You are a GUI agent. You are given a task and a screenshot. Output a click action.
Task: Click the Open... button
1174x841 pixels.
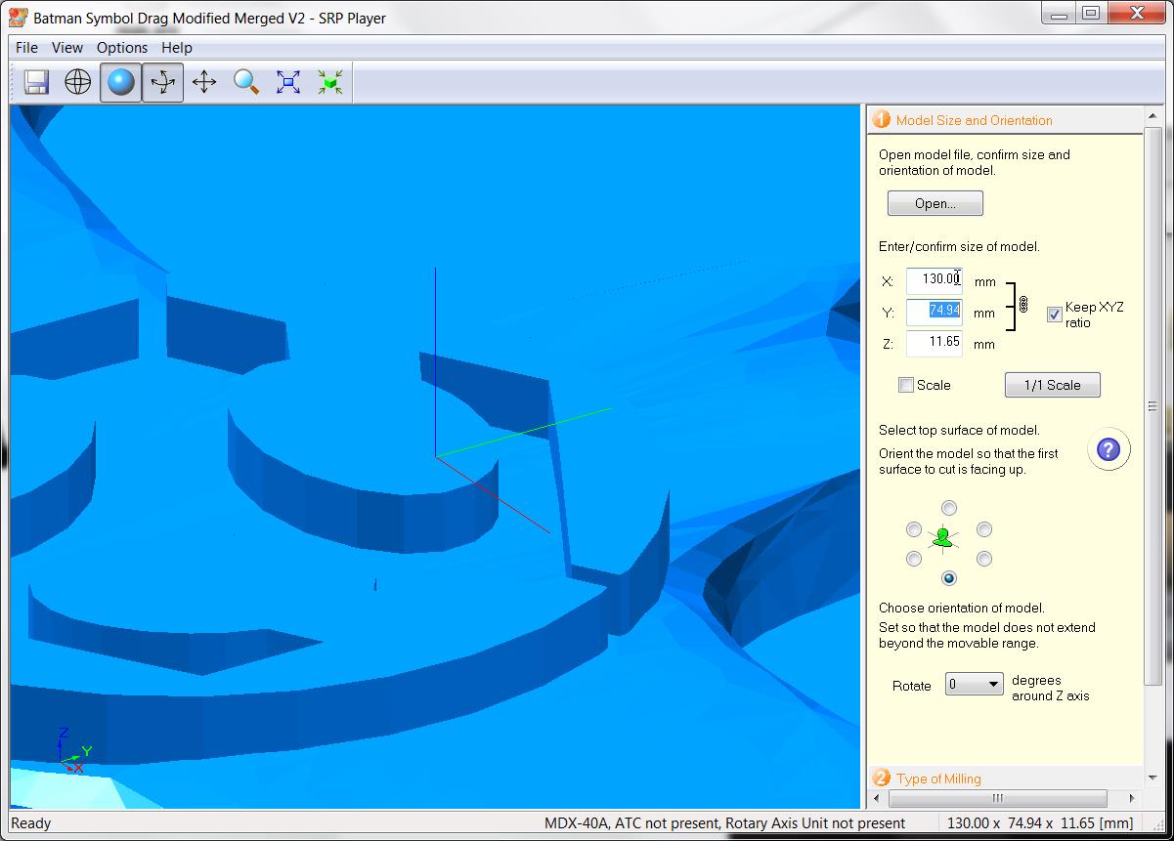point(935,203)
